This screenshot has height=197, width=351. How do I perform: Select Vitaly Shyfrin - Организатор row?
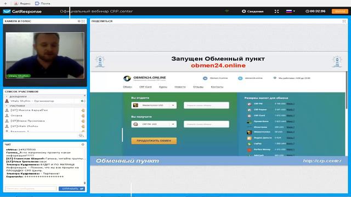tap(45, 101)
